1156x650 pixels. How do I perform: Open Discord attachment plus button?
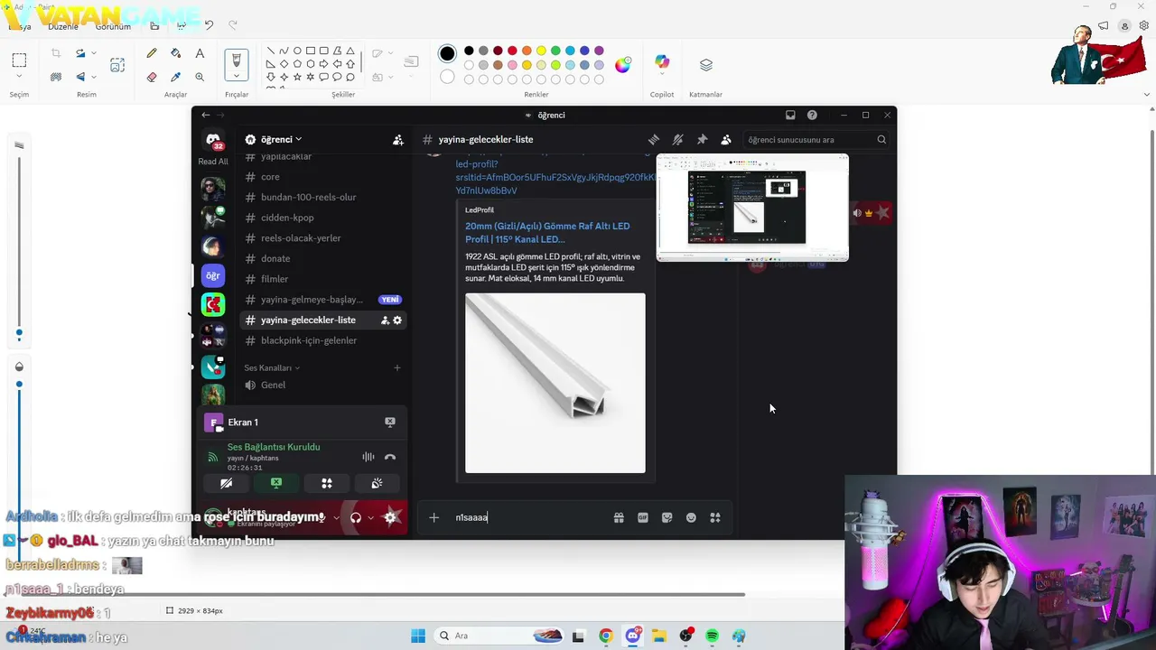click(x=434, y=517)
